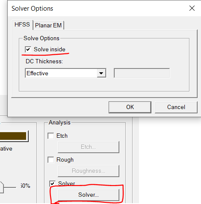This screenshot has width=201, height=204.
Task: Click the Rough label text
Action: 65,160
